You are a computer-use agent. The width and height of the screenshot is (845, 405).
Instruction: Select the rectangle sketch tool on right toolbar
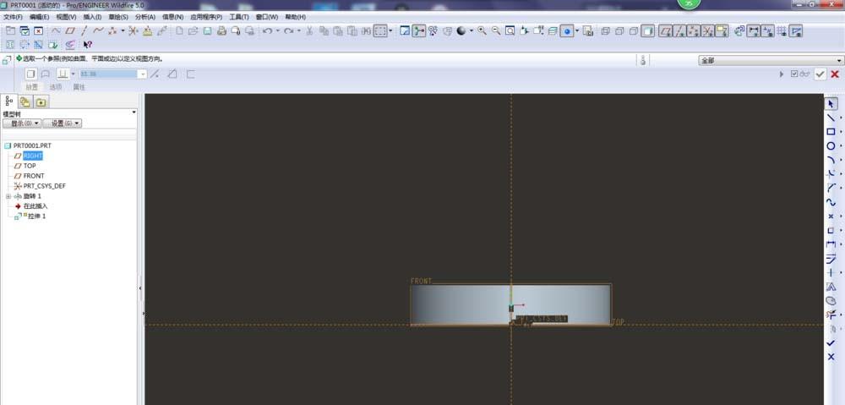pos(831,132)
